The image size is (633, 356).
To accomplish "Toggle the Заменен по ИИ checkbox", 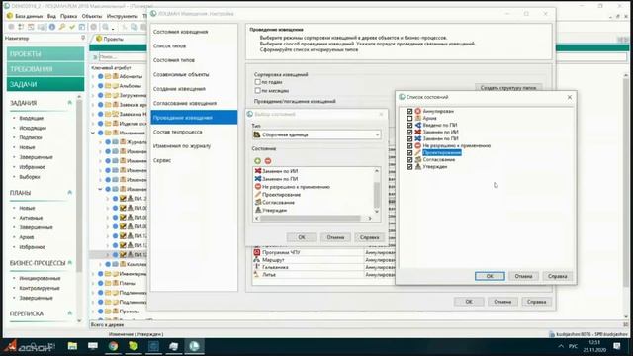I will coord(409,132).
